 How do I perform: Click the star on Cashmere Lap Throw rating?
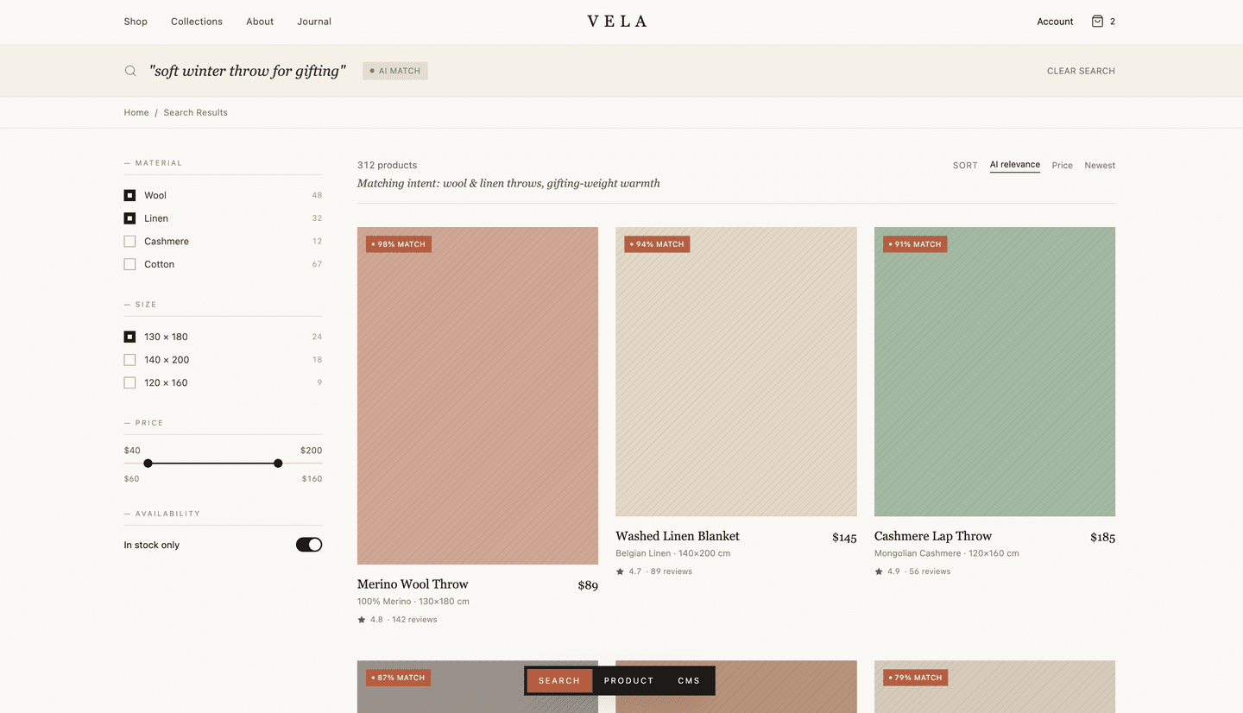pos(879,571)
